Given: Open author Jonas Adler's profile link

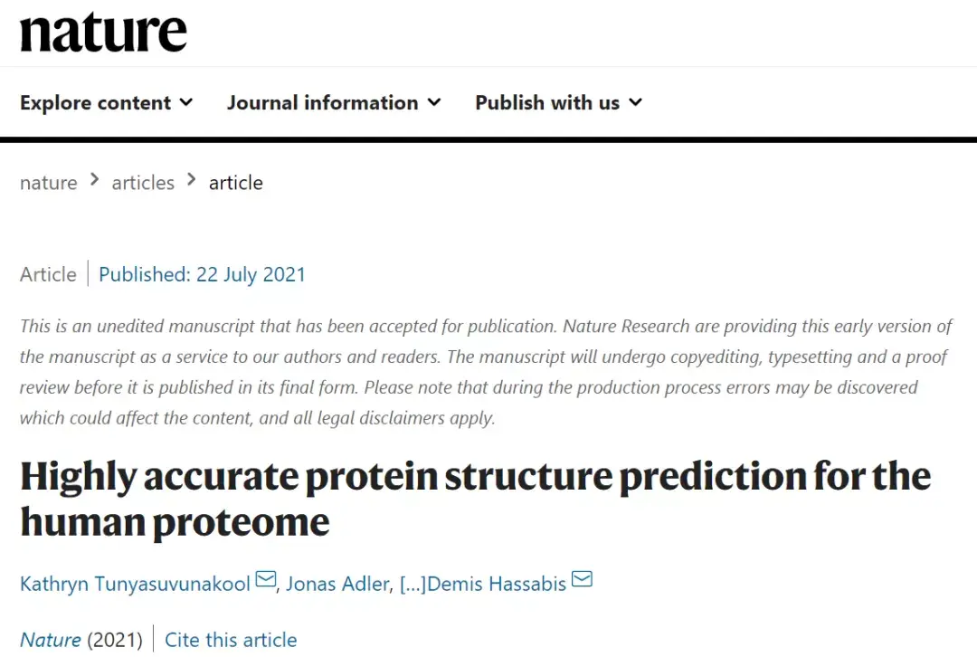Looking at the screenshot, I should tap(337, 584).
